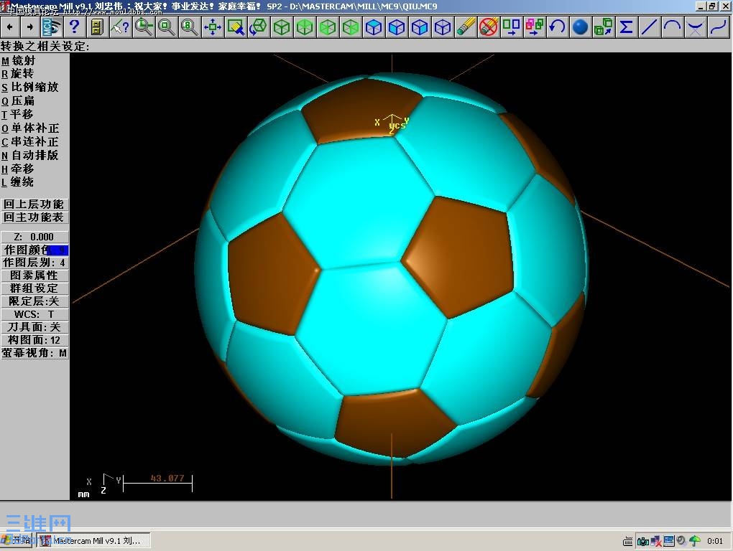Click the cursor-and-question-mark Analyze icon
The image size is (733, 551).
tap(120, 27)
